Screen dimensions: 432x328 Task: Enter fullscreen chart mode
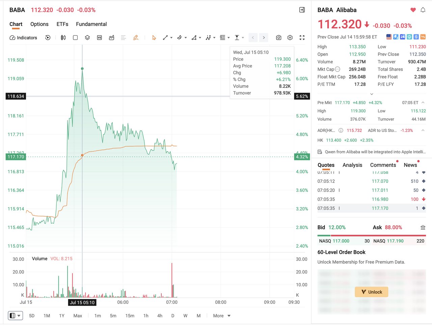pos(302,38)
